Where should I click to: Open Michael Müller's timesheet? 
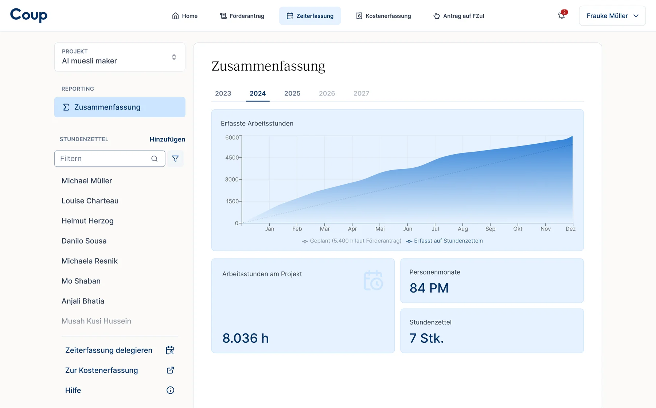click(x=87, y=181)
